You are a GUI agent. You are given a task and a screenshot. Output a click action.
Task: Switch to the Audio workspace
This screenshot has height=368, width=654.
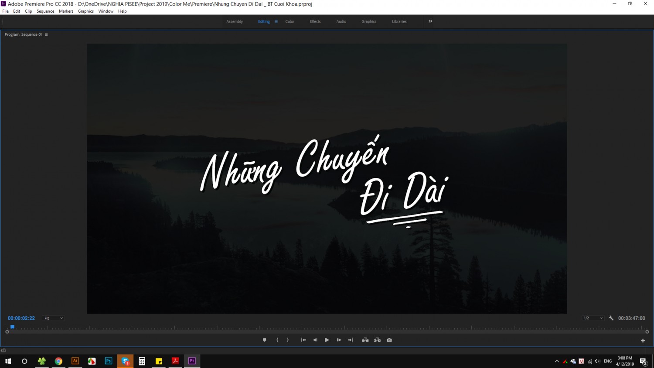[x=341, y=21]
